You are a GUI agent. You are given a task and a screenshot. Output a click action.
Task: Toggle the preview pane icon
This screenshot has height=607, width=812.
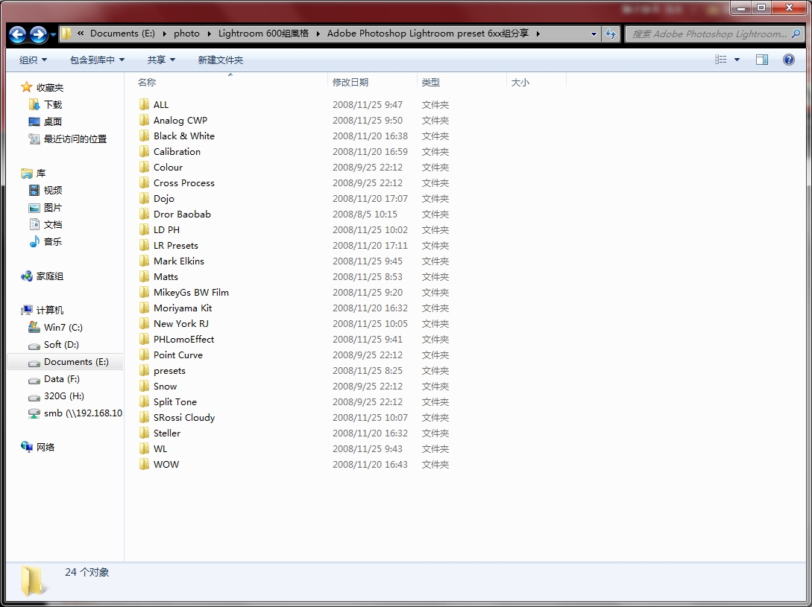[x=762, y=60]
